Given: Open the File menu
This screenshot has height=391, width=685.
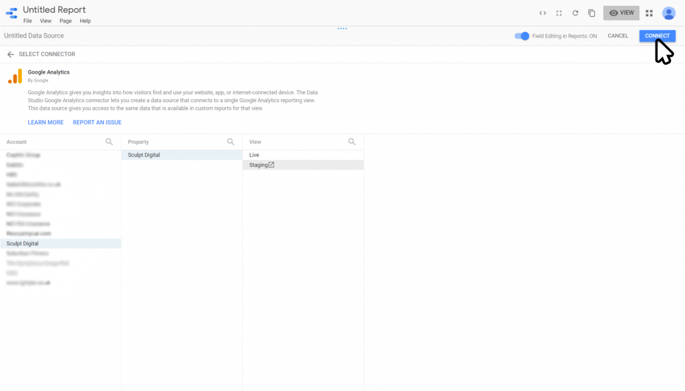Looking at the screenshot, I should tap(27, 21).
